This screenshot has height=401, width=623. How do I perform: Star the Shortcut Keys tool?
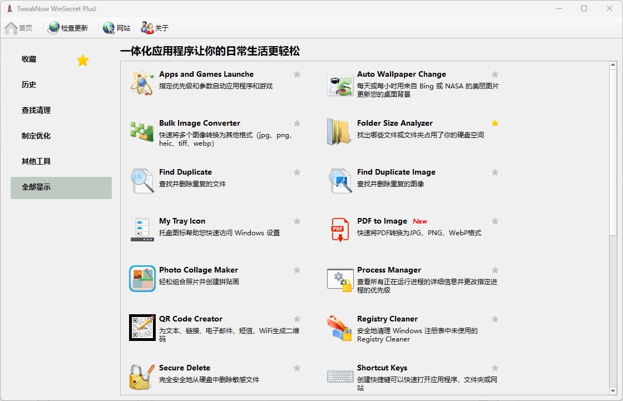point(495,368)
